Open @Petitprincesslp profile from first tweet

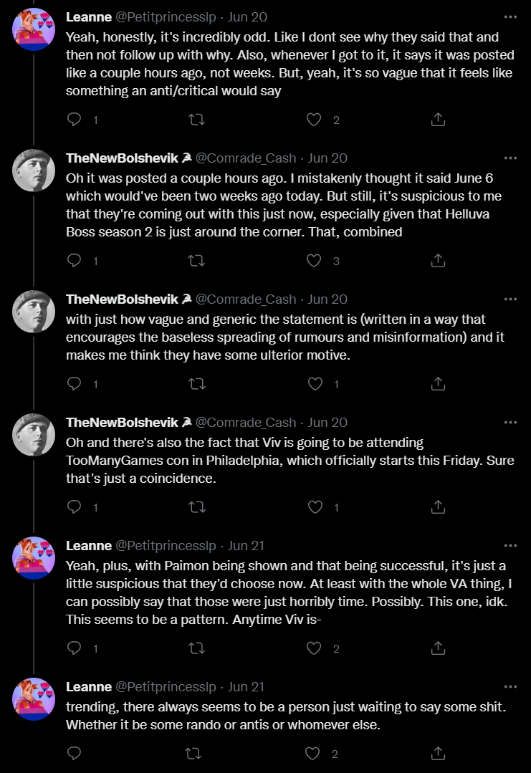[x=166, y=16]
